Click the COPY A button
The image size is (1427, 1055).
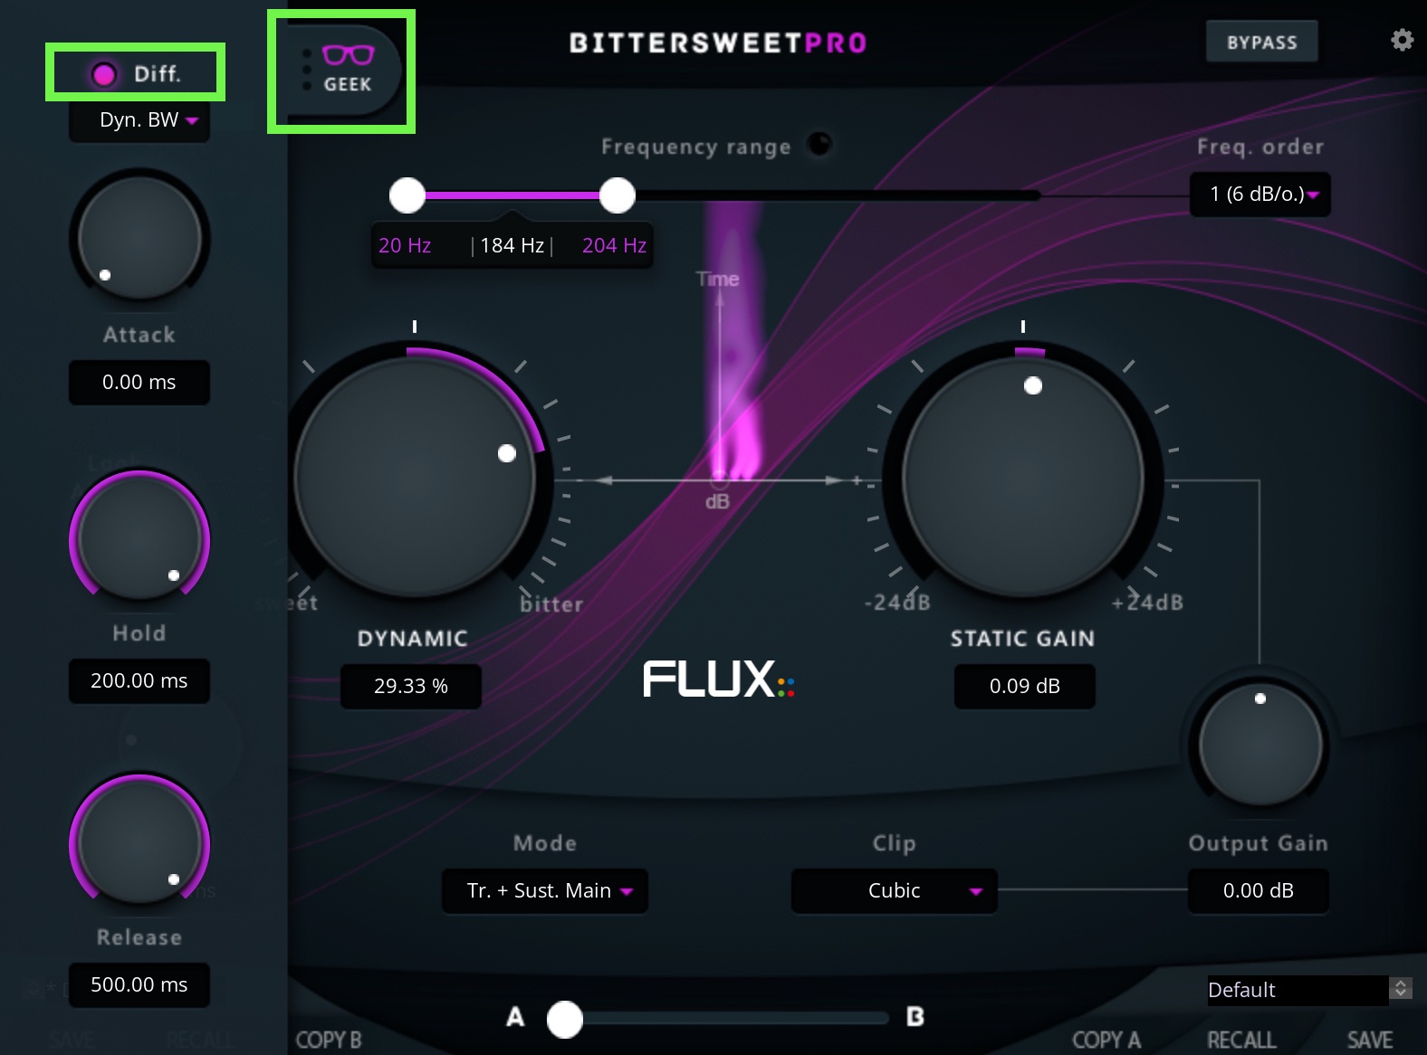coord(1106,1041)
